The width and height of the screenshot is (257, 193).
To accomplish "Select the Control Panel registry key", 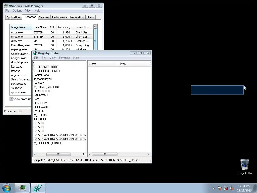I will (41, 75).
